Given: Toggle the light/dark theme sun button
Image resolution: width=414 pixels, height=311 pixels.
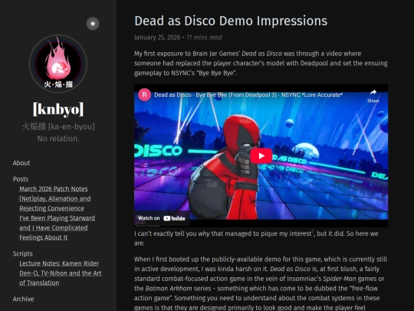Looking at the screenshot, I should coord(93,24).
